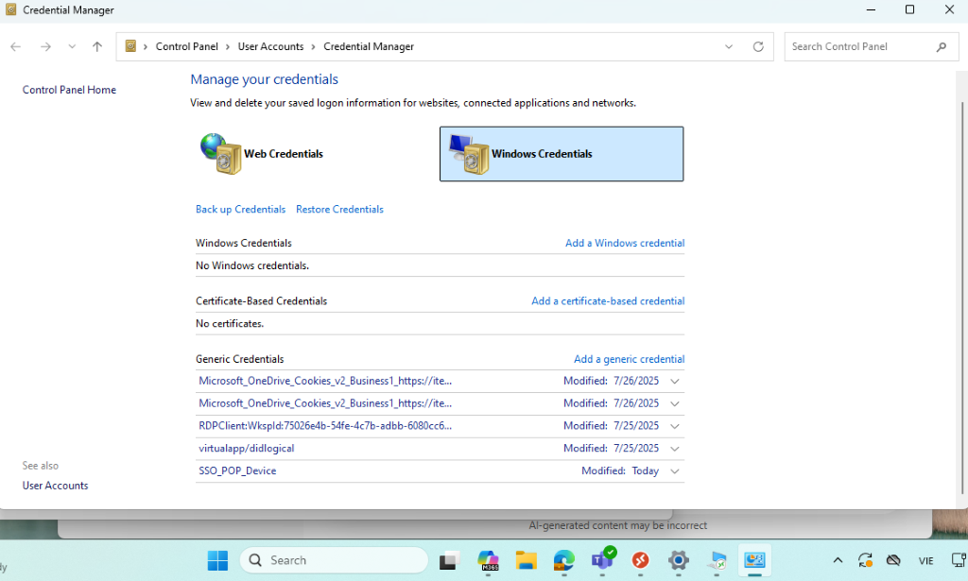Open the recent locations dropdown arrow

click(x=72, y=47)
